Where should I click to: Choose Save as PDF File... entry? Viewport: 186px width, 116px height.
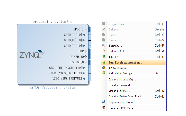[133, 108]
